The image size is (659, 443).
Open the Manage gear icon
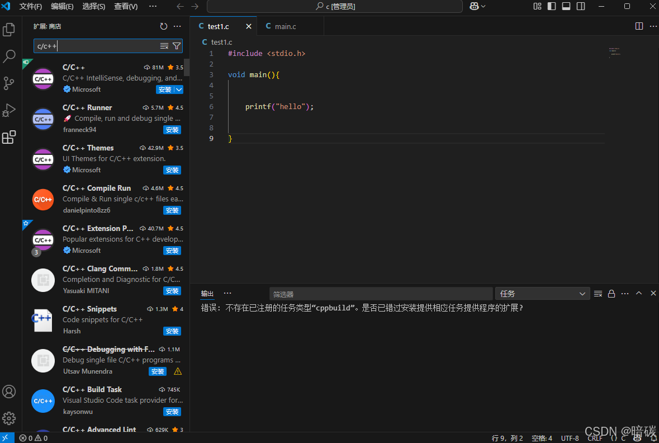(x=9, y=418)
